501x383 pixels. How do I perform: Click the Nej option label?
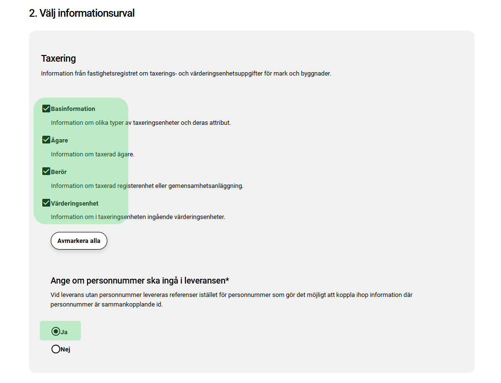pos(66,350)
